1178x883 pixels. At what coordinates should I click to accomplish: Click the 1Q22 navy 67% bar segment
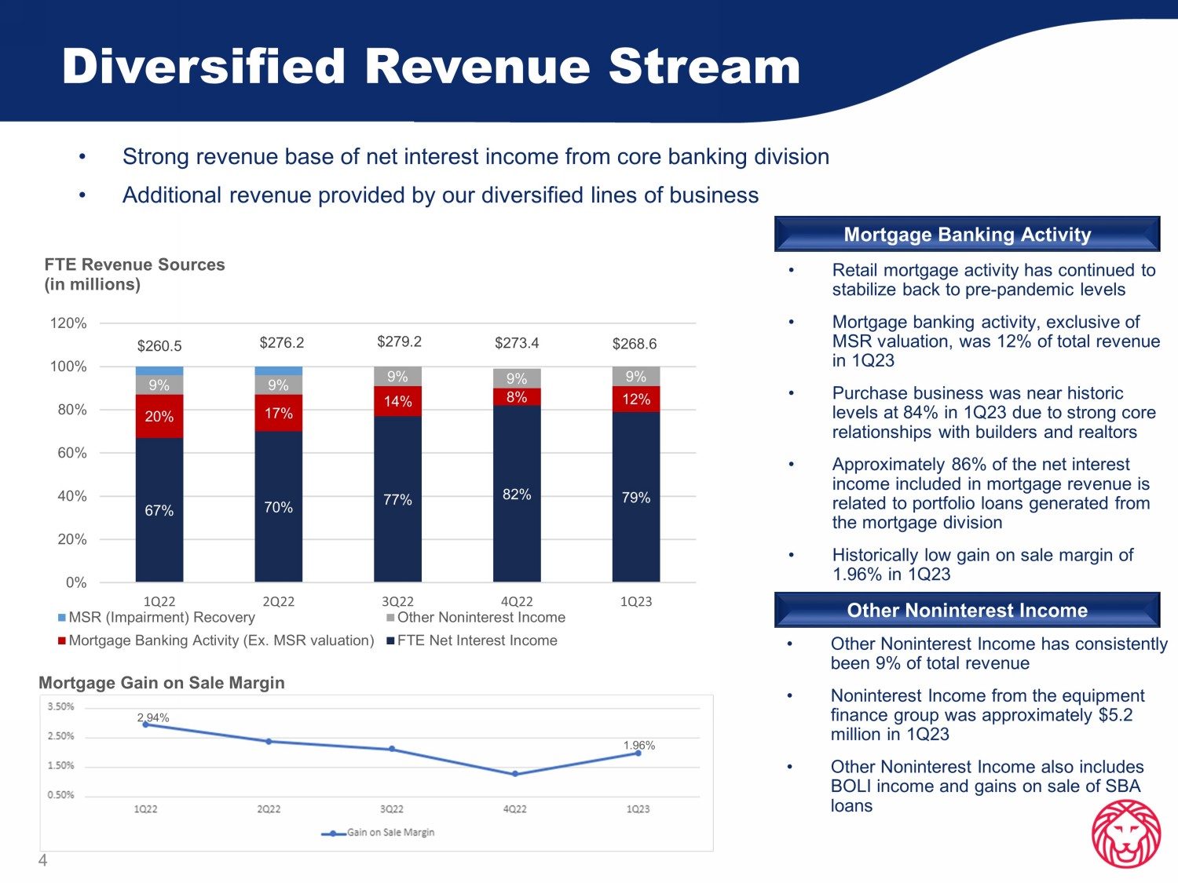pos(159,510)
